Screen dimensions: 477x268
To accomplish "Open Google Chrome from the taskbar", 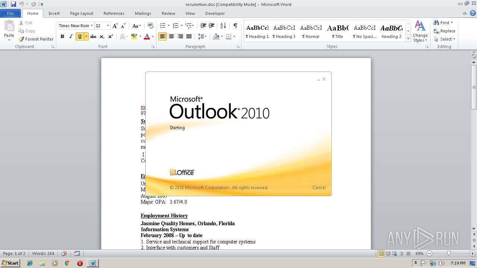I will point(67,263).
